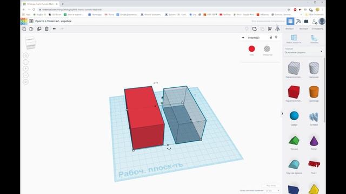Pick the red Box shape

click(x=294, y=92)
